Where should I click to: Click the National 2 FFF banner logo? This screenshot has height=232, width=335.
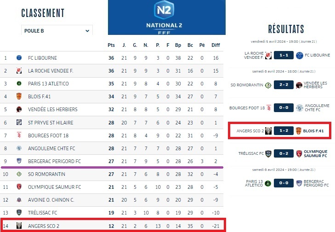tap(167, 17)
